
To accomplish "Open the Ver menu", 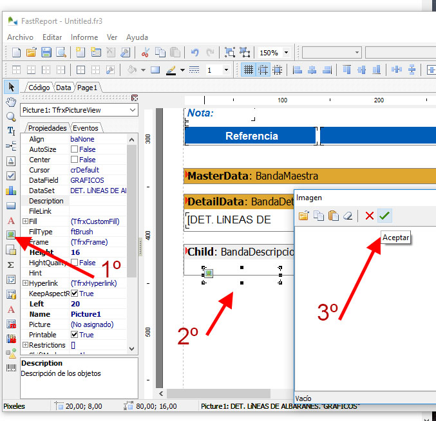I will [112, 37].
